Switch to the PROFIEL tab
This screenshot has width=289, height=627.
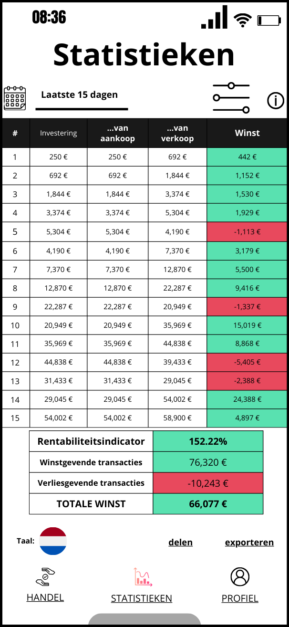click(x=240, y=598)
